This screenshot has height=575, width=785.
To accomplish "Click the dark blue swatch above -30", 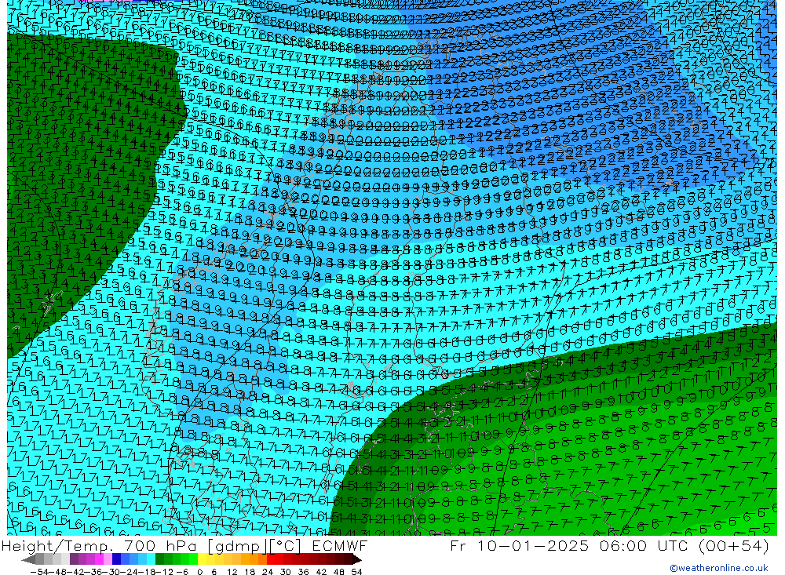I will click(116, 559).
